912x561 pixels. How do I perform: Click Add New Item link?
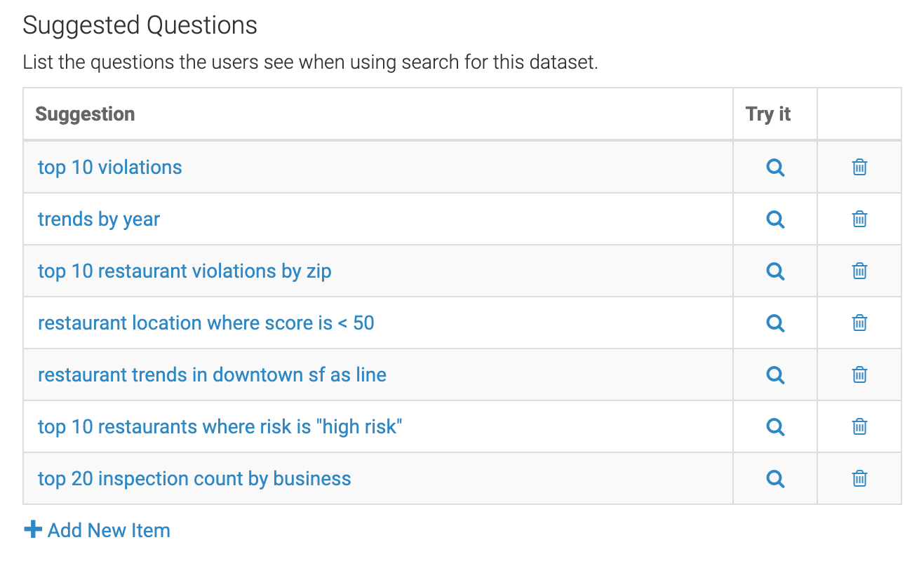[x=98, y=530]
